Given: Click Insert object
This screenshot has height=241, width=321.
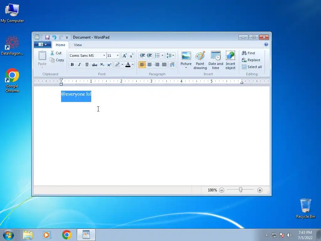Looking at the screenshot, I should (230, 60).
